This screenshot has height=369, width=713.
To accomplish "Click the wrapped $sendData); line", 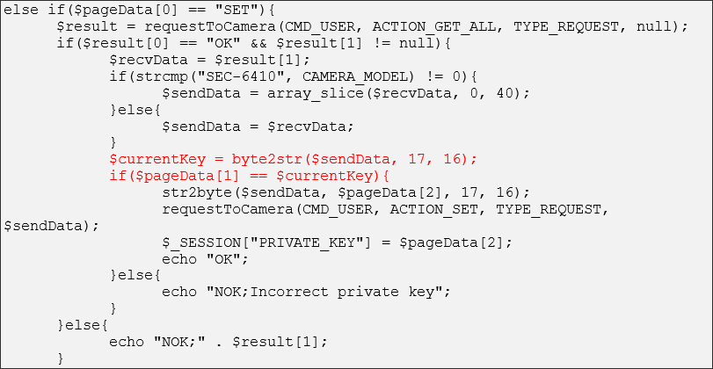I will point(51,226).
